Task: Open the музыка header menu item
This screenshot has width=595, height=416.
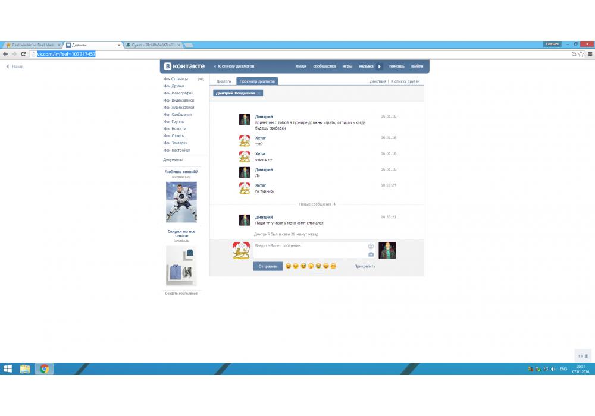Action: pos(366,67)
